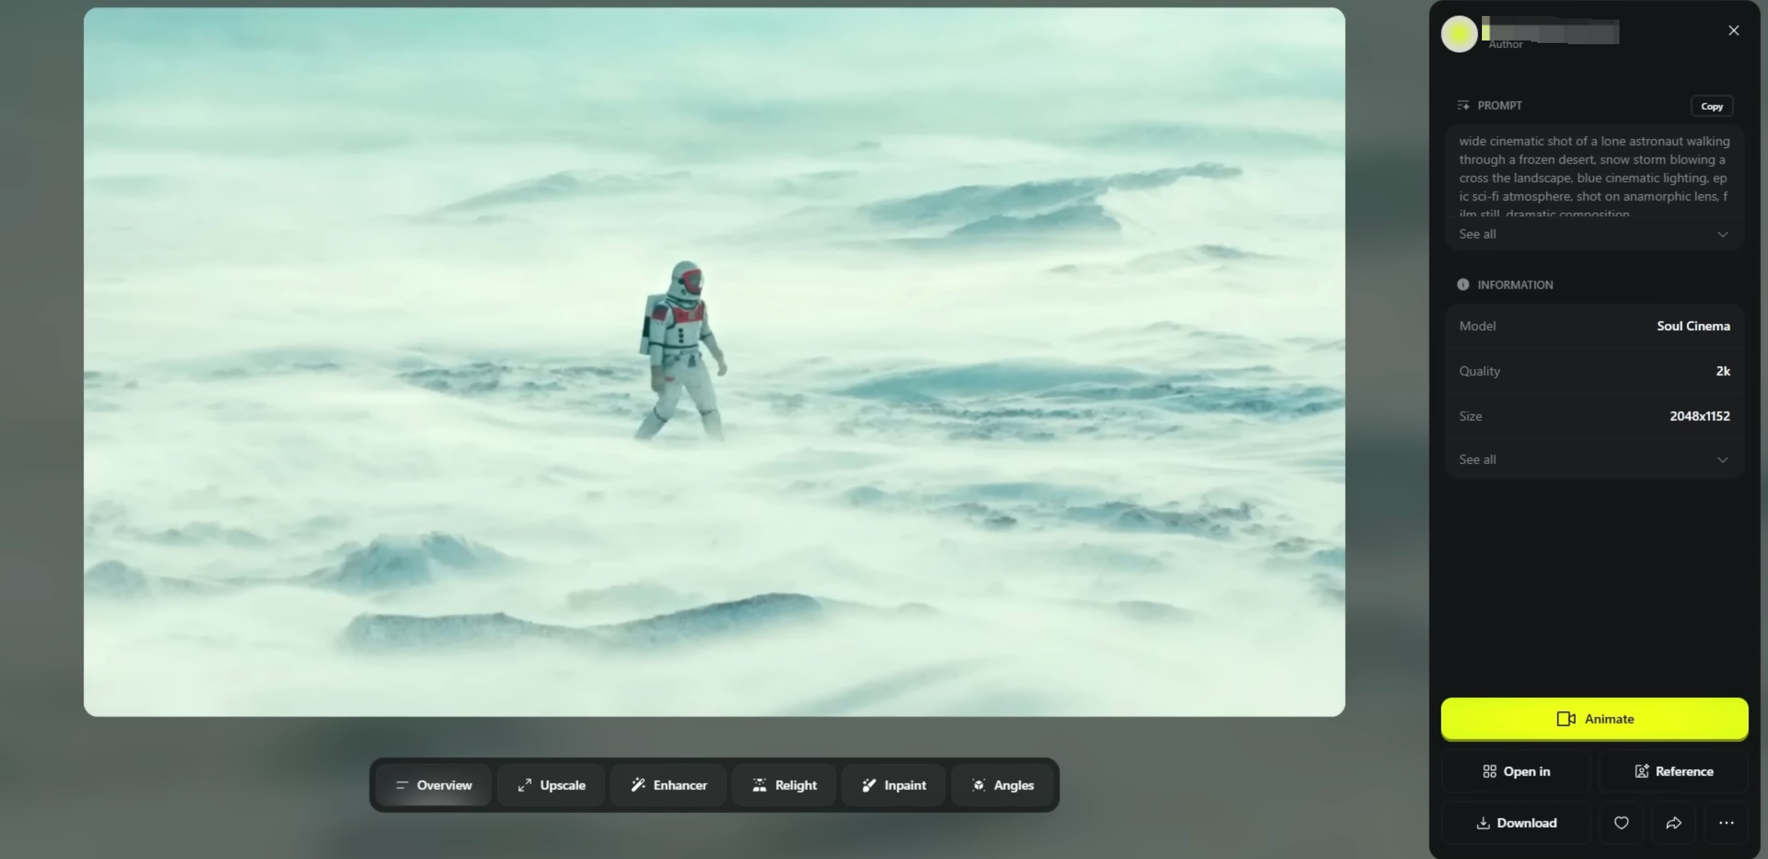Open the Upscale tool
This screenshot has width=1768, height=859.
tap(551, 785)
